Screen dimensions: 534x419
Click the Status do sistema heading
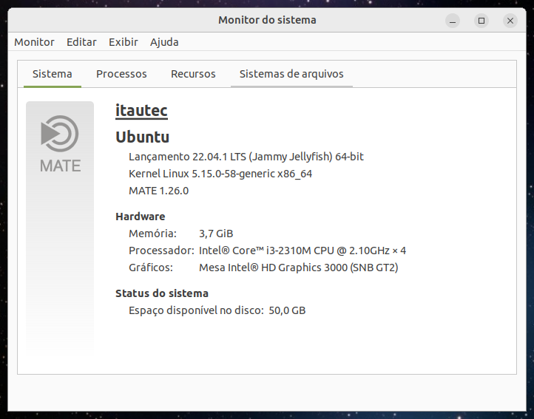[x=162, y=293]
